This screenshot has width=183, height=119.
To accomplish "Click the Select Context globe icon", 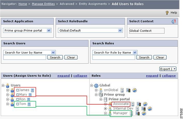I will point(173,21).
